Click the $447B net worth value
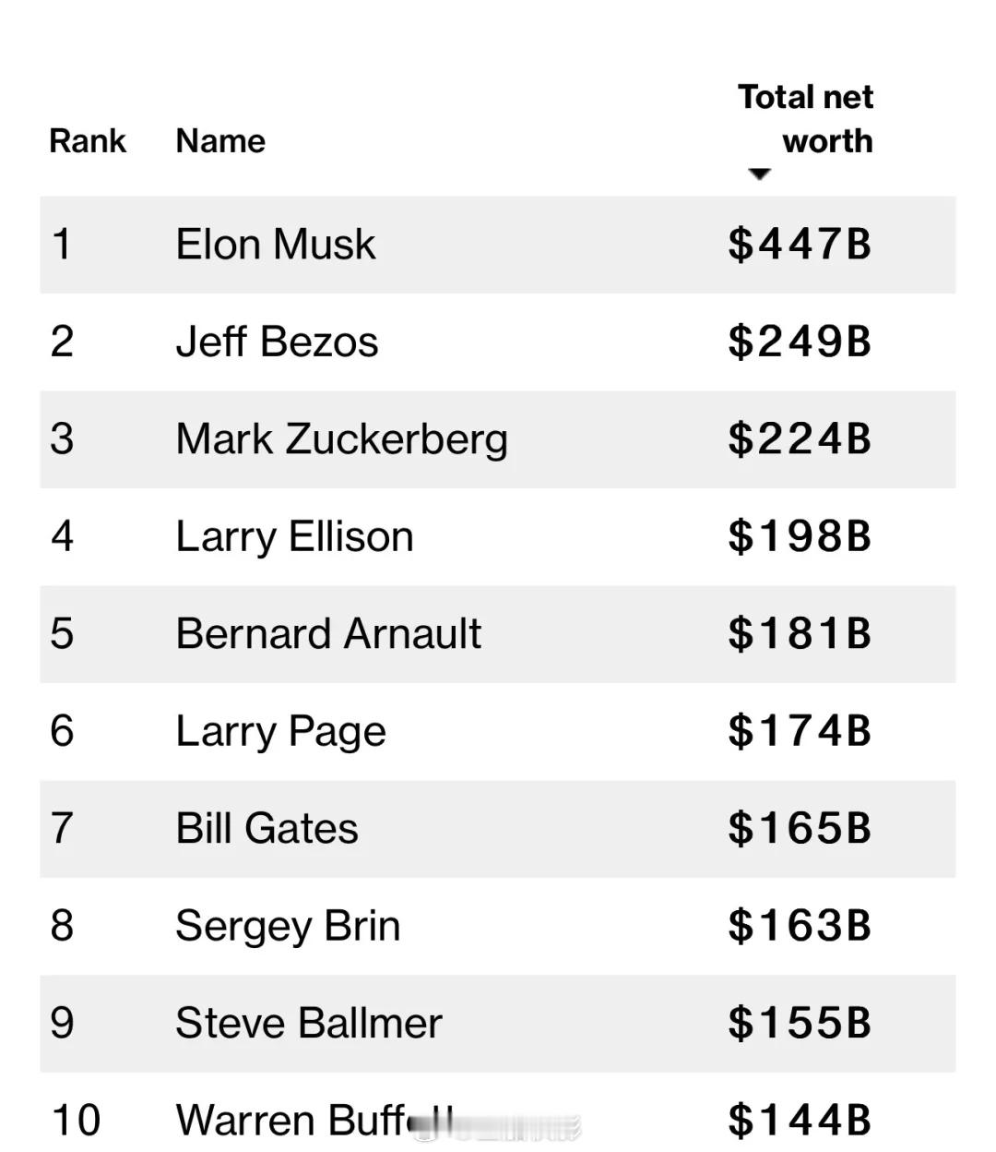The image size is (996, 1152). point(799,245)
